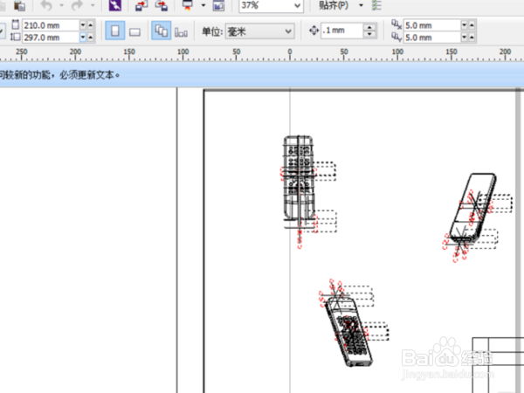Click the 贴齐(P) snap button
Viewport: 524px width, 393px height.
(334, 6)
